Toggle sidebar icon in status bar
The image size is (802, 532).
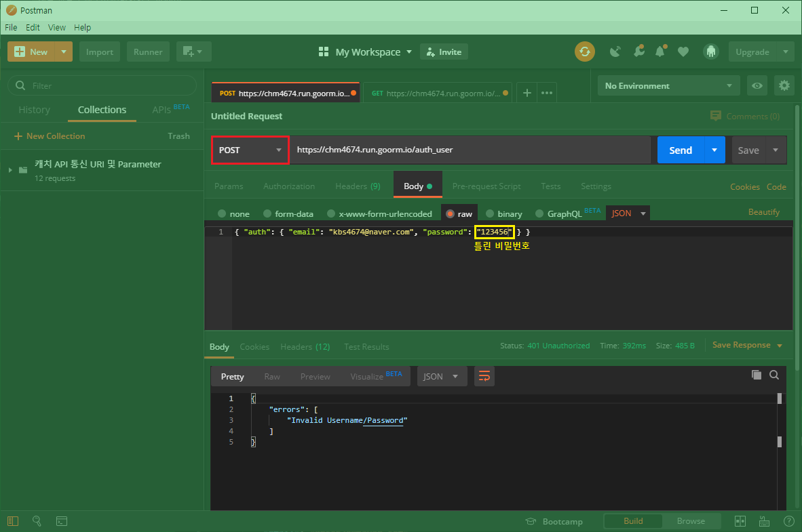pyautogui.click(x=13, y=521)
